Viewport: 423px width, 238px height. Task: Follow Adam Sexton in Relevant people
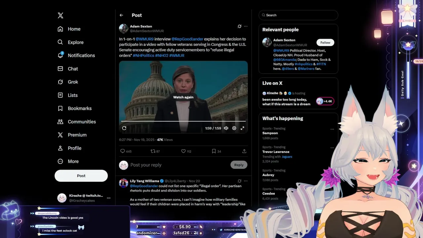click(x=325, y=43)
